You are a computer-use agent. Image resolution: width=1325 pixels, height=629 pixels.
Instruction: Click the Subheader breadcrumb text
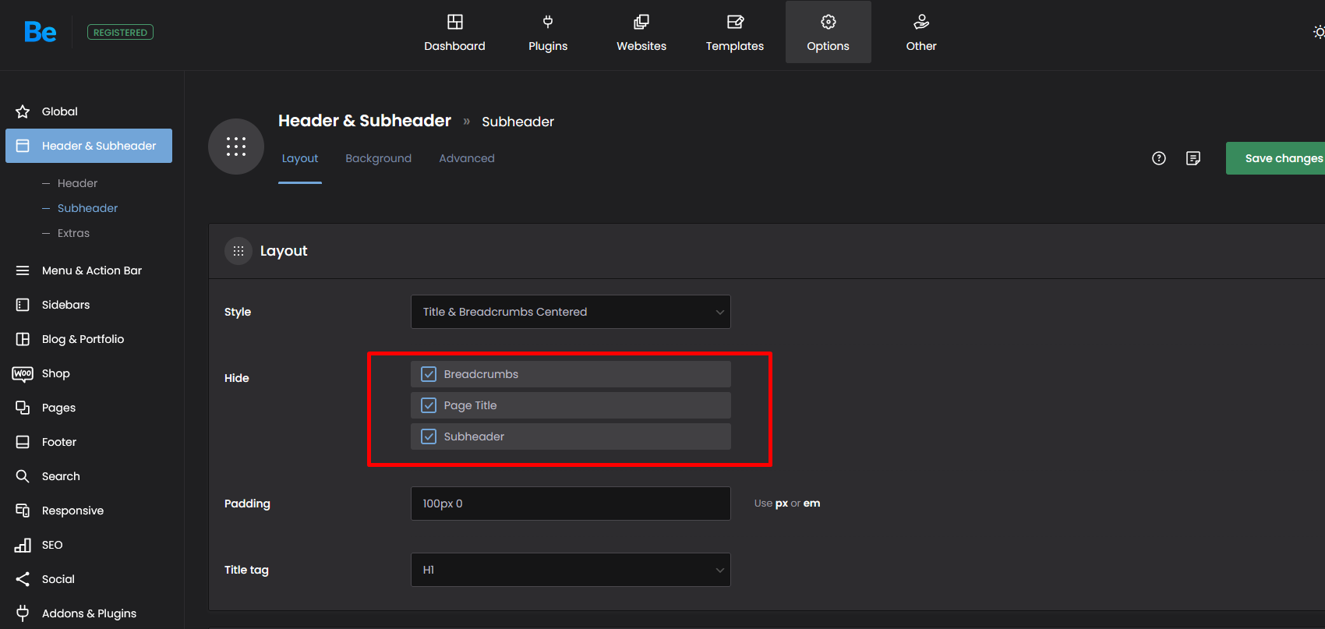pos(518,122)
